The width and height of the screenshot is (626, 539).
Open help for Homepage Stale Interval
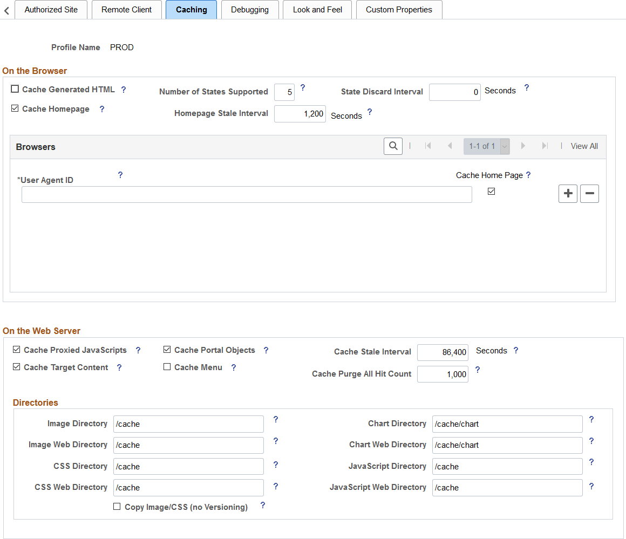(370, 112)
